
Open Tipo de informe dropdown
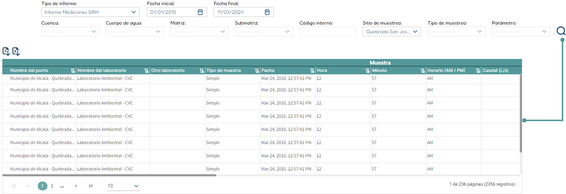coord(90,12)
